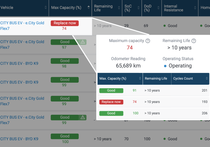Click > 10 years under Remaining Life summary
Image resolution: width=210 pixels, height=147 pixels.
(x=179, y=48)
